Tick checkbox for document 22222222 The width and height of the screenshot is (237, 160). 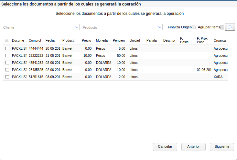[x=7, y=55]
